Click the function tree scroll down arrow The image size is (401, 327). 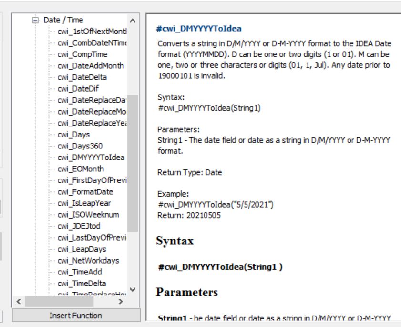click(x=133, y=290)
